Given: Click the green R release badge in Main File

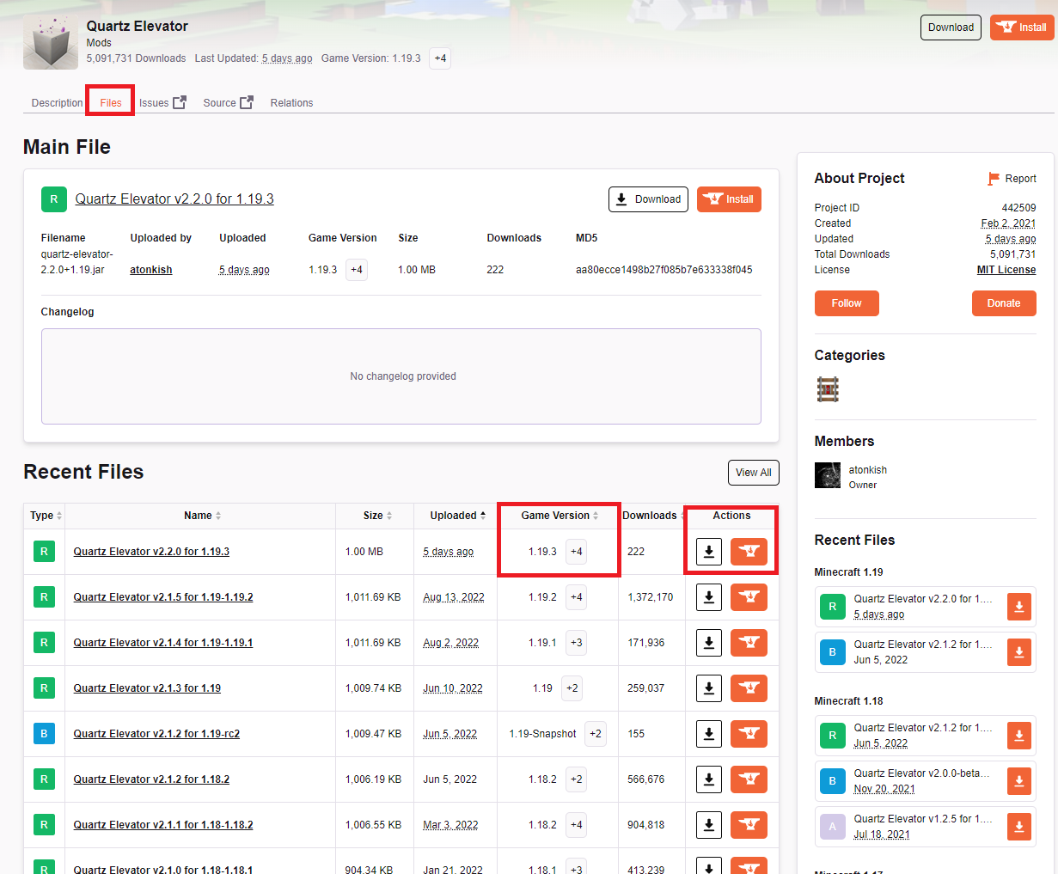Looking at the screenshot, I should coord(54,199).
